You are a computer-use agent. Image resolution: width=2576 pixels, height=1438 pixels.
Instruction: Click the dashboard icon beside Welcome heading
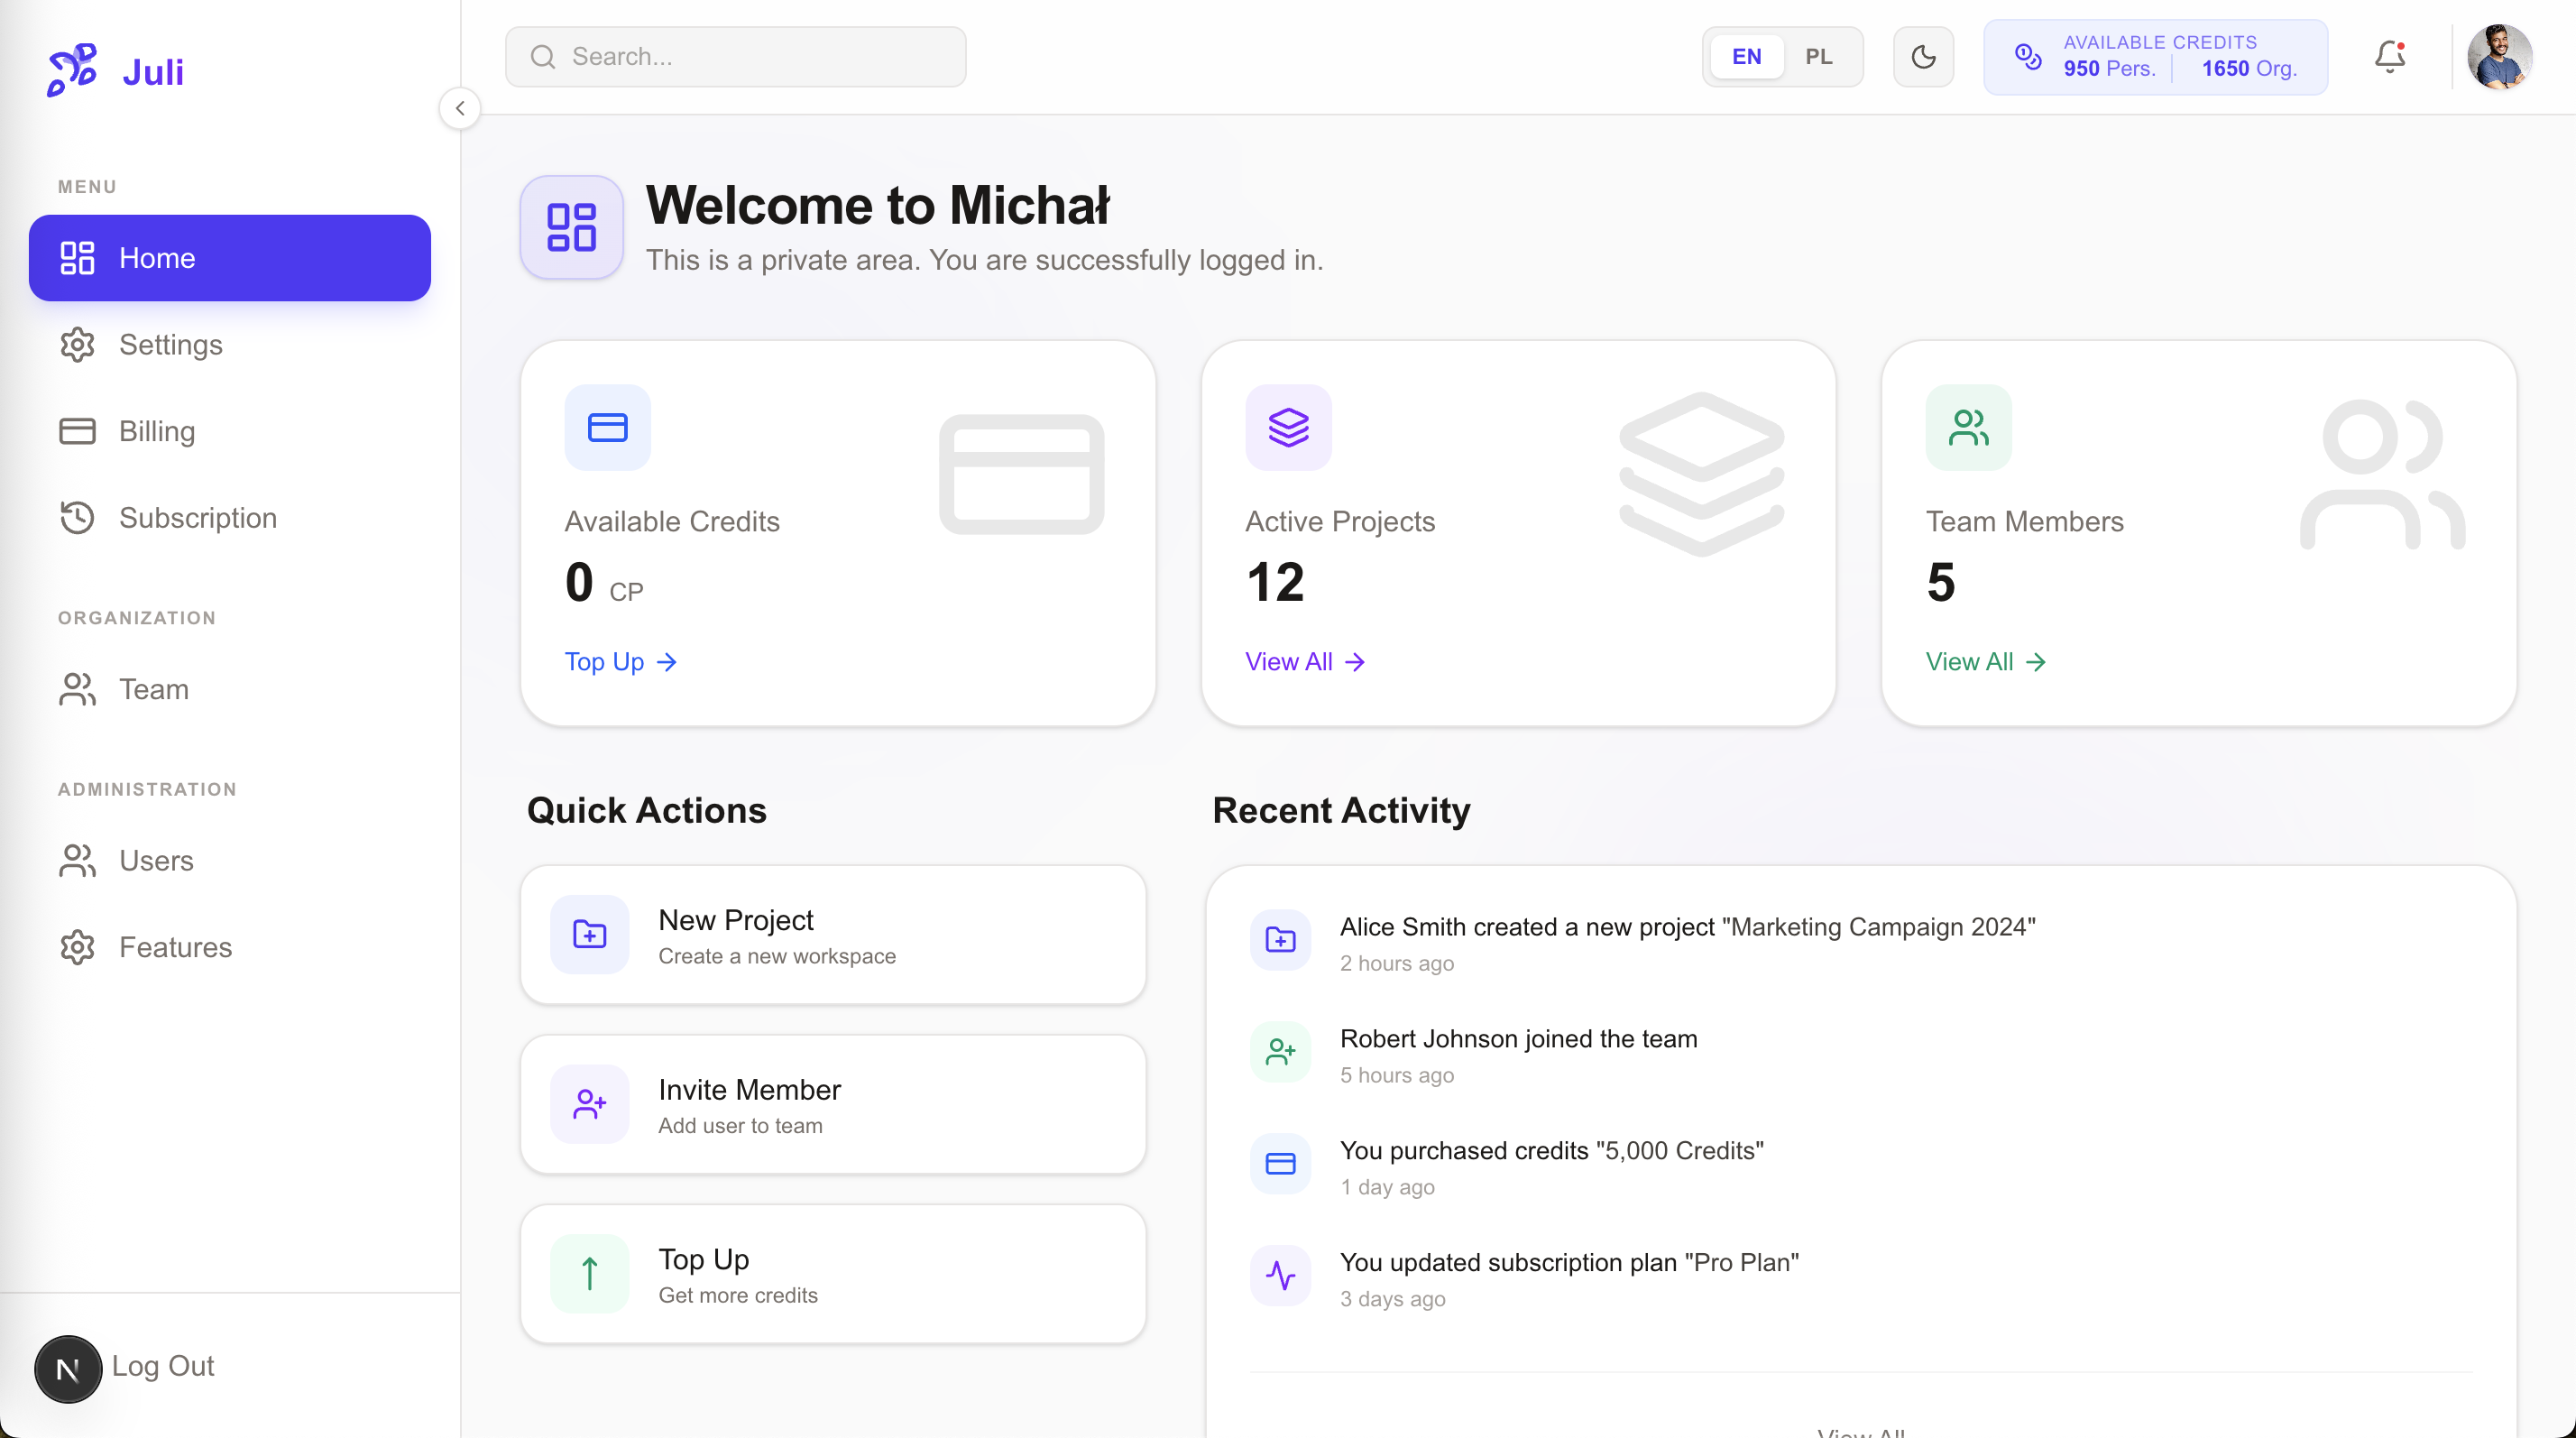(571, 227)
